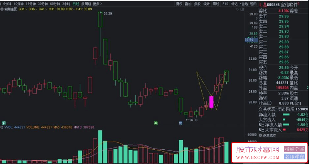Click the 买五 price 29.85

tap(284, 62)
